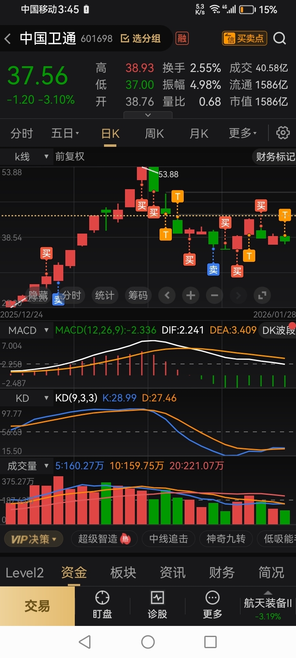Expand the 航天装备II sector panel
Image resolution: width=296 pixels, height=658 pixels.
coord(268,606)
